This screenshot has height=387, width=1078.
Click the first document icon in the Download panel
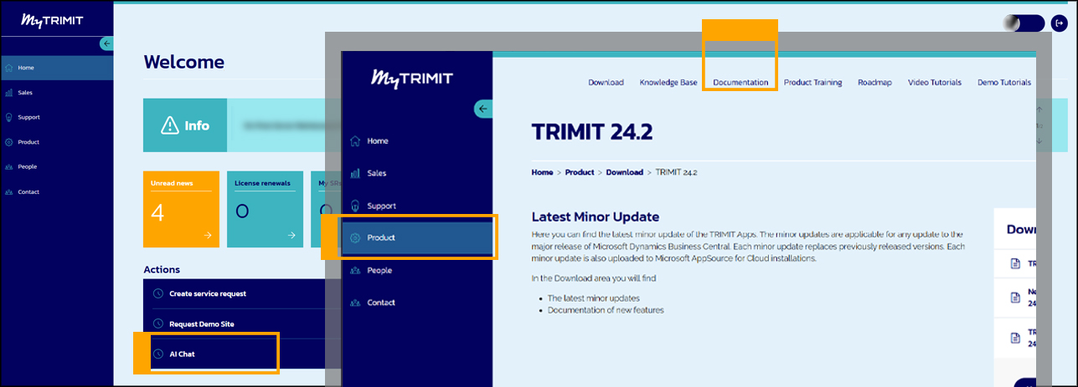click(1015, 264)
